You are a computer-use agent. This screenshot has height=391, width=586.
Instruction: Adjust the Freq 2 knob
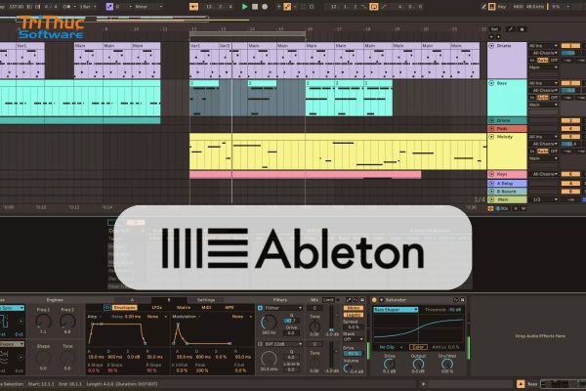click(67, 322)
